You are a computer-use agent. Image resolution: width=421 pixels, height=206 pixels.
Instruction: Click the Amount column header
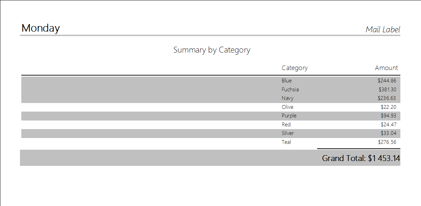pyautogui.click(x=386, y=68)
